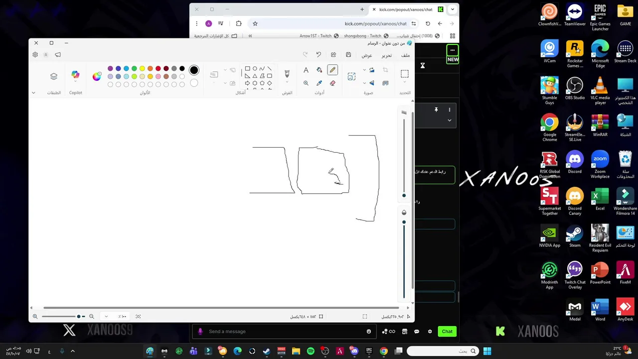Show hidden icons chevron in system tray
638x359 pixels.
coord(73,351)
